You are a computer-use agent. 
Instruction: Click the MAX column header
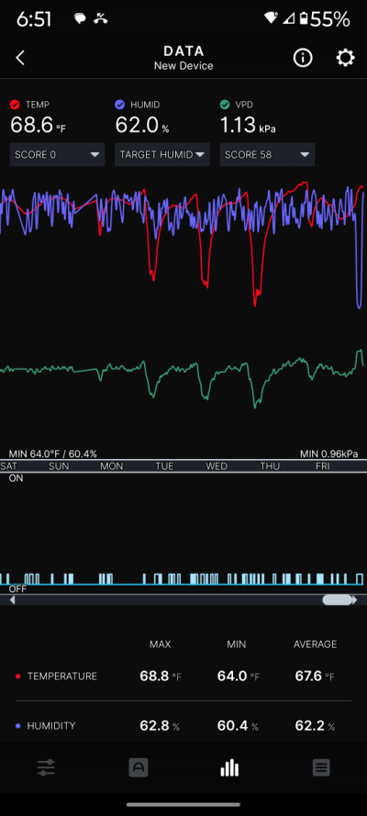161,644
